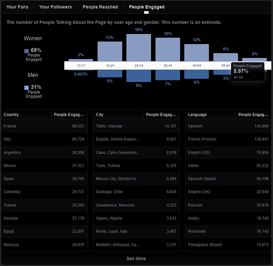Click the Russian language row
273x266 pixels.
tap(228, 205)
